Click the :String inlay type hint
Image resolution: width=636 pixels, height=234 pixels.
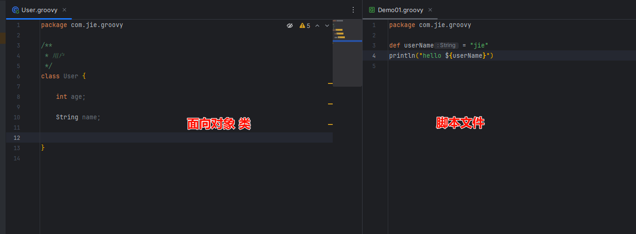pyautogui.click(x=446, y=45)
